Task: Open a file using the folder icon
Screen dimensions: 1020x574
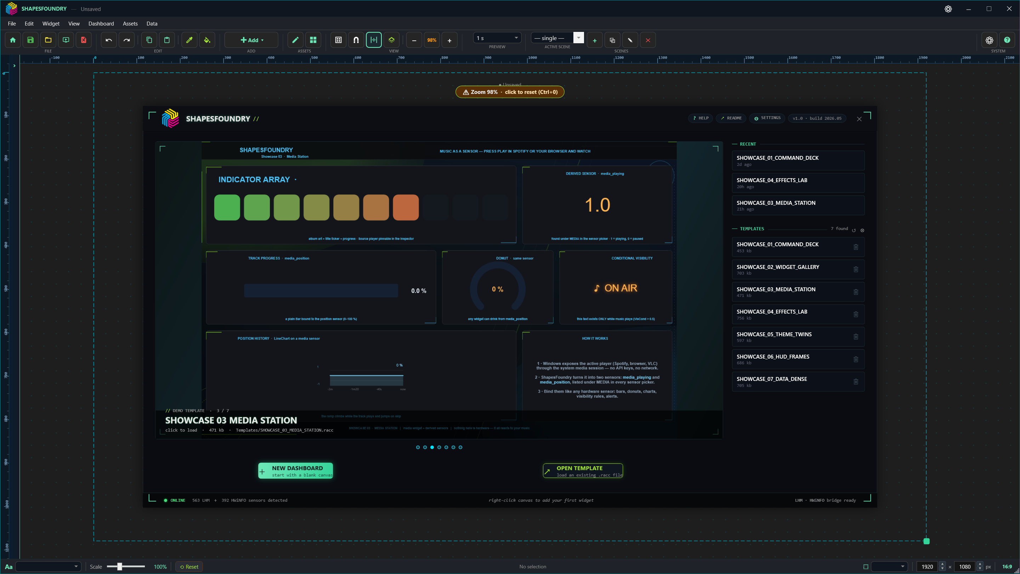Action: coord(48,40)
